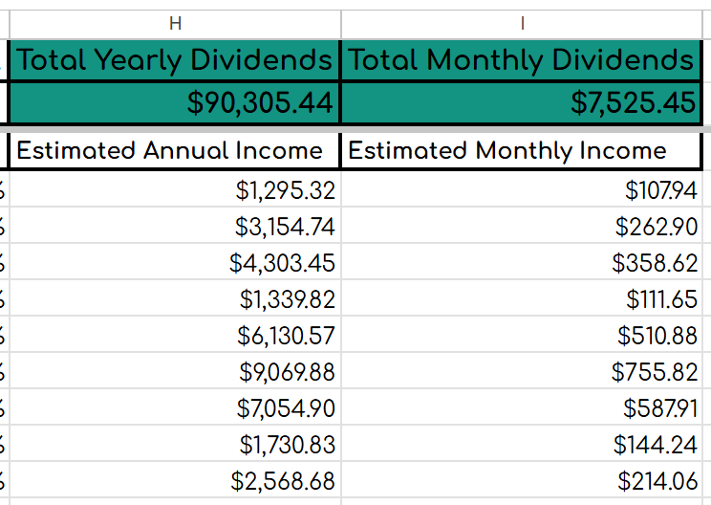The height and width of the screenshot is (505, 711).
Task: Select the cell showing $9,069.88
Action: pos(175,371)
